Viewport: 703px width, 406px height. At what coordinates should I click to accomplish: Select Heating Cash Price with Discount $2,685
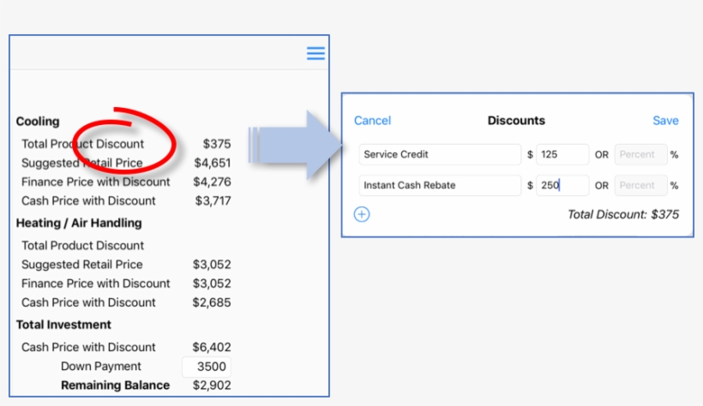[211, 302]
